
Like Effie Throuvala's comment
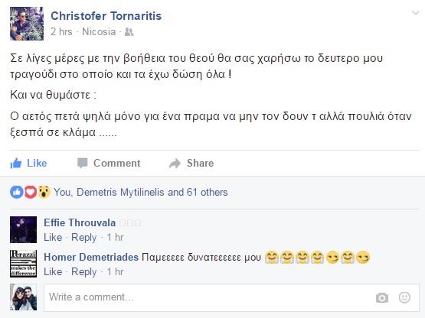tap(53, 237)
